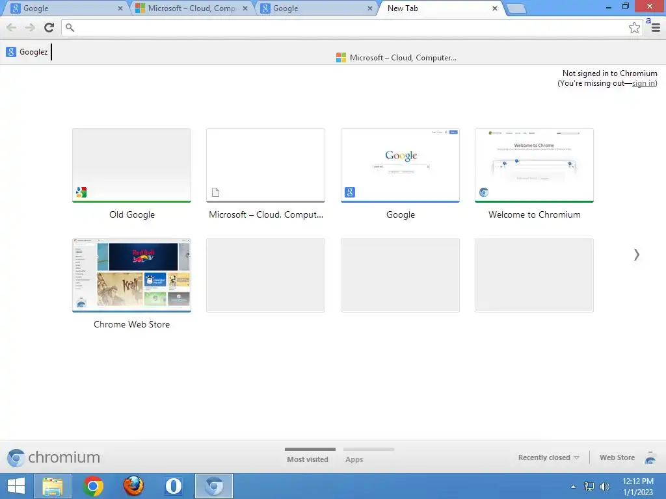Switch to the third tab titled Google
Screen dimensions: 666x499
point(317,8)
